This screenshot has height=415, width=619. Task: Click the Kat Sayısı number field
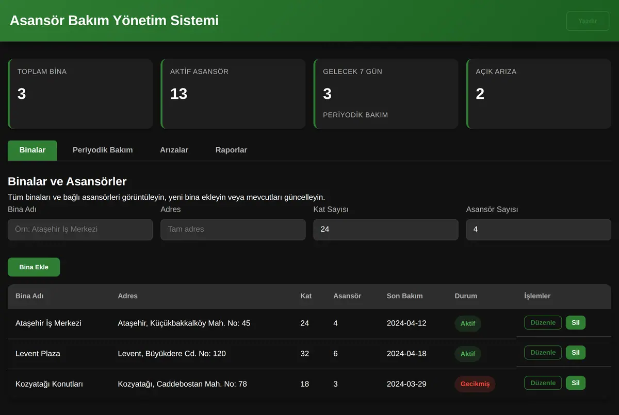tap(386, 230)
